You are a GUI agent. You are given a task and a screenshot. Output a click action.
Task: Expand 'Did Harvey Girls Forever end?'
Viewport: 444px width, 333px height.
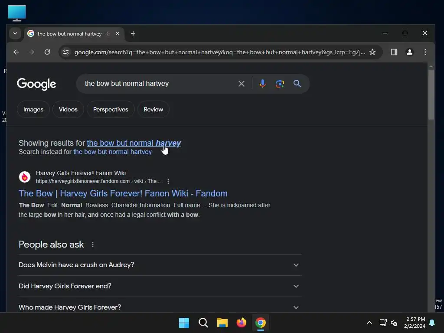point(160,286)
